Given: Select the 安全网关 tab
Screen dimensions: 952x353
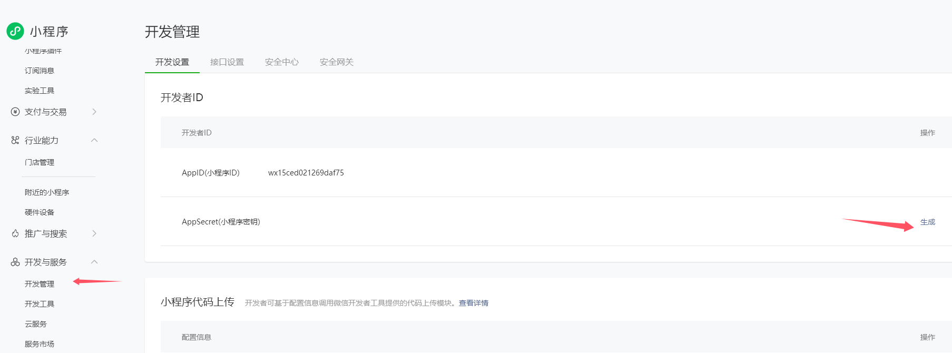Looking at the screenshot, I should point(336,62).
